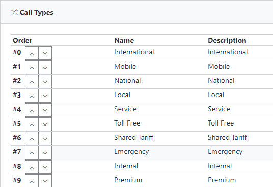Move National call type down
The width and height of the screenshot is (273, 187).
point(45,82)
